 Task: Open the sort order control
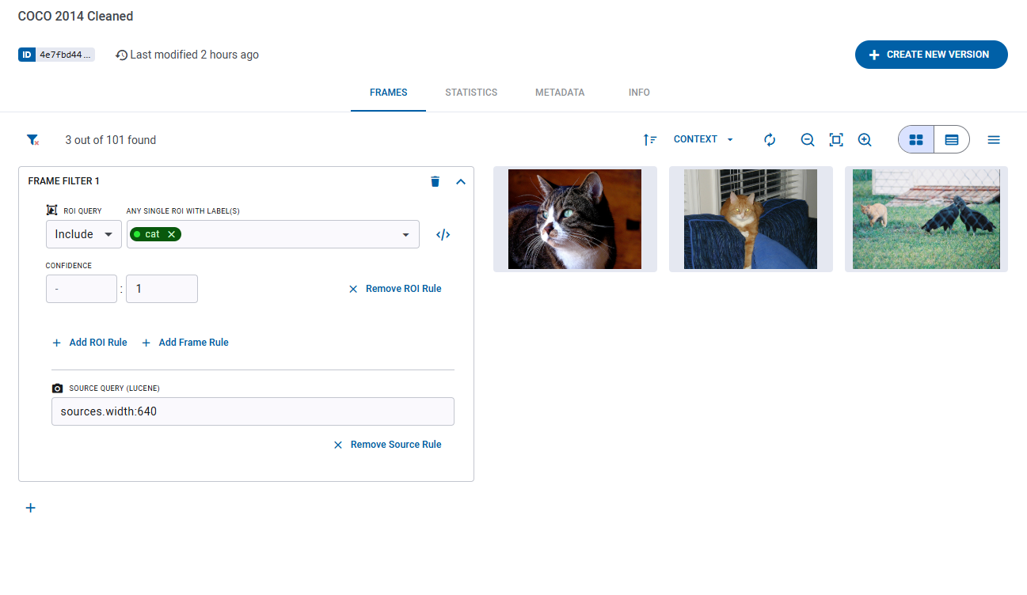click(649, 139)
